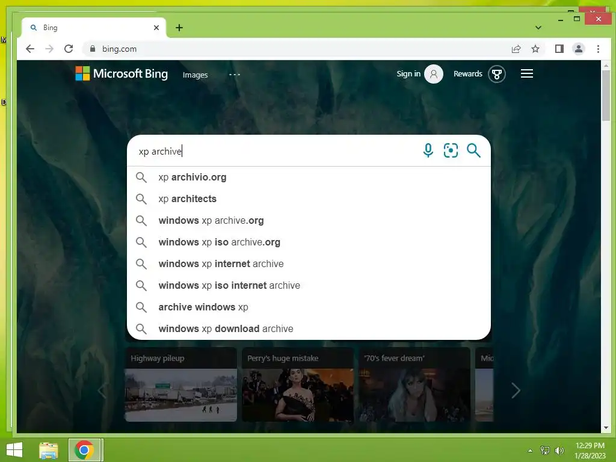Open the Images link in Bing header
This screenshot has width=616, height=462.
pyautogui.click(x=195, y=75)
